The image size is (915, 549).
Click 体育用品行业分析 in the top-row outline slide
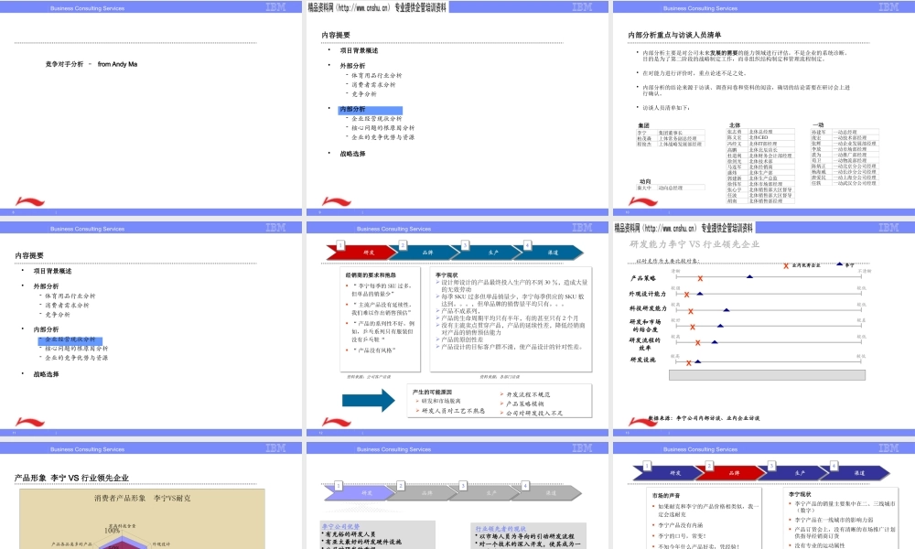[x=376, y=76]
